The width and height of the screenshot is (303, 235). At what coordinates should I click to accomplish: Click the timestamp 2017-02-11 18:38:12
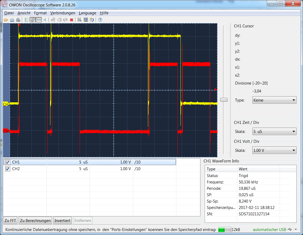tap(256, 207)
